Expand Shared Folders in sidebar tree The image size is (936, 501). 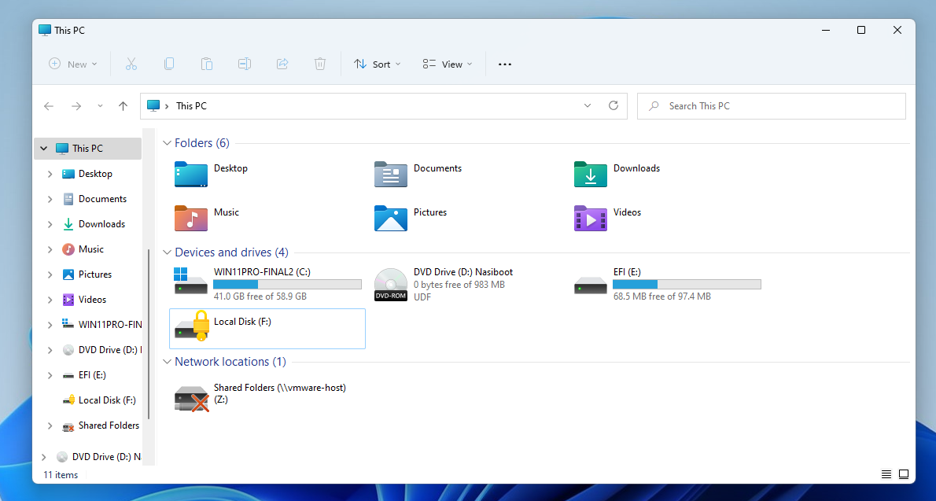point(50,425)
